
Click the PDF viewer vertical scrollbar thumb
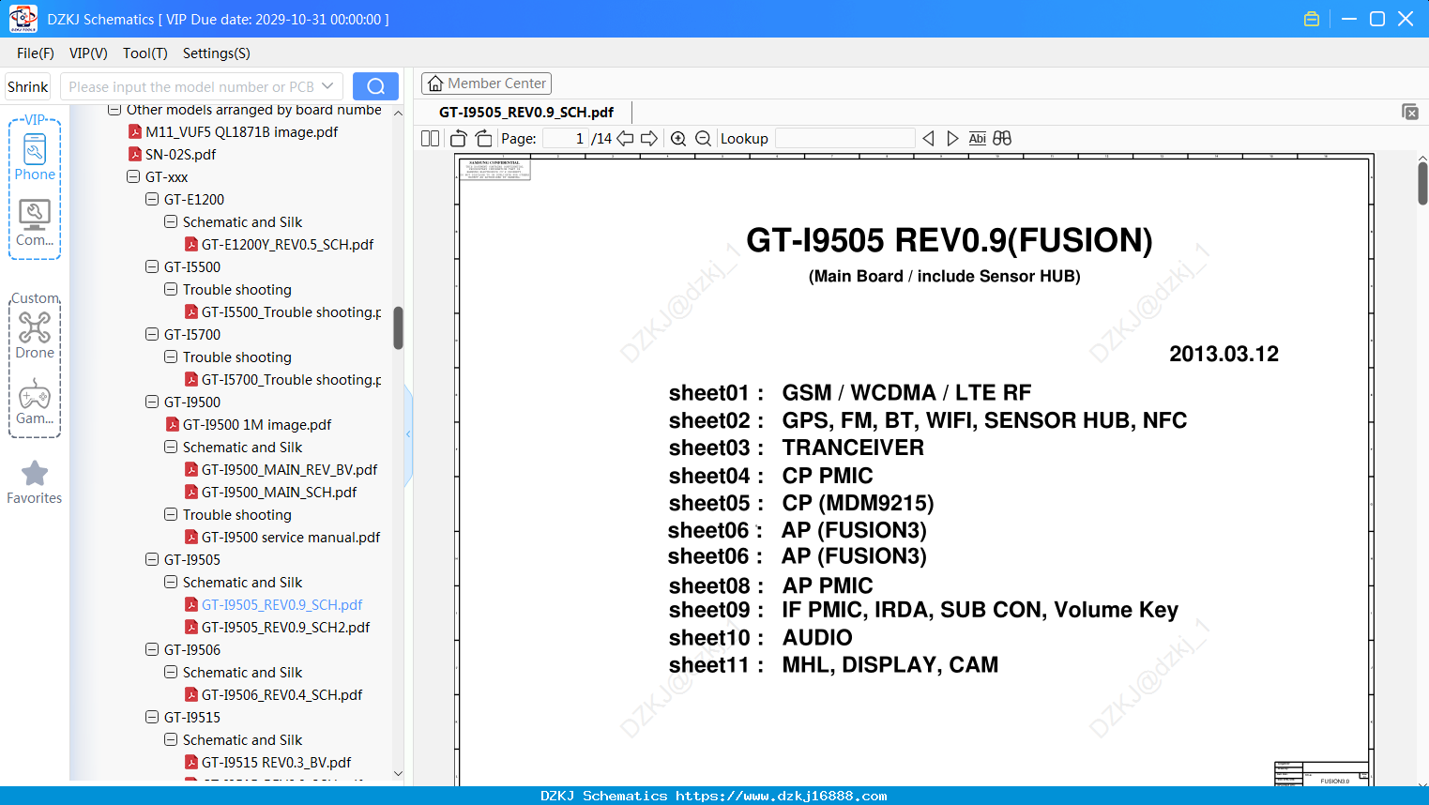[1422, 183]
